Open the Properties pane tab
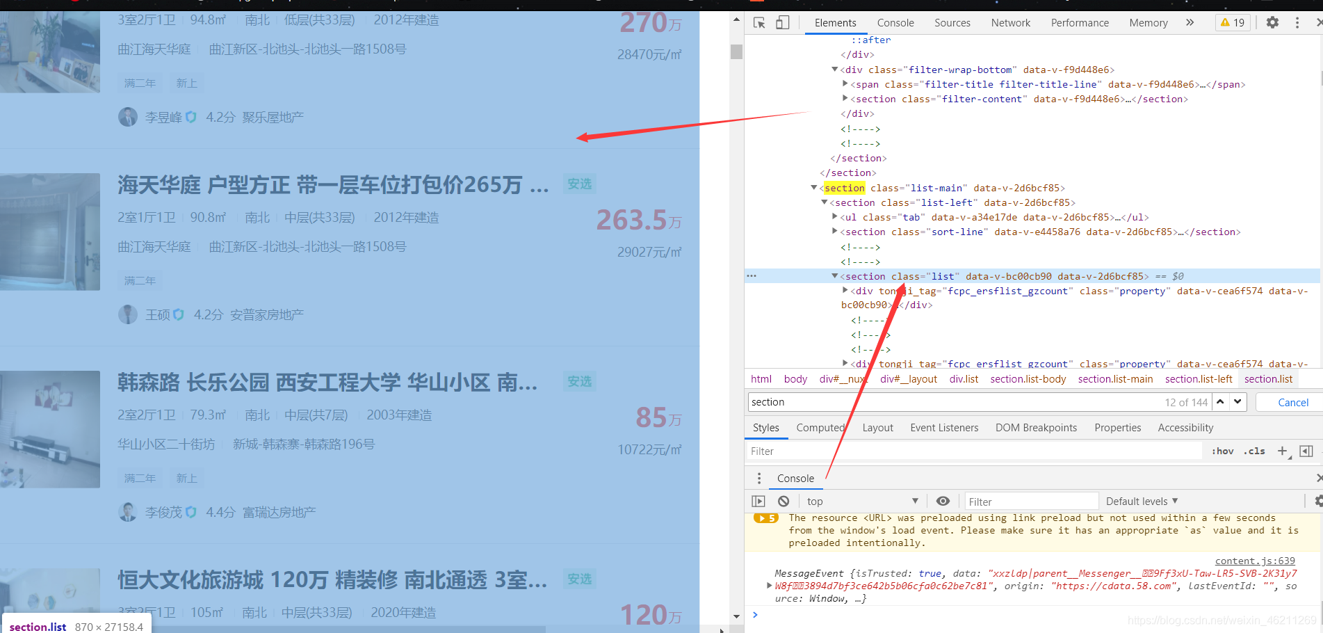This screenshot has width=1323, height=633. (1117, 428)
